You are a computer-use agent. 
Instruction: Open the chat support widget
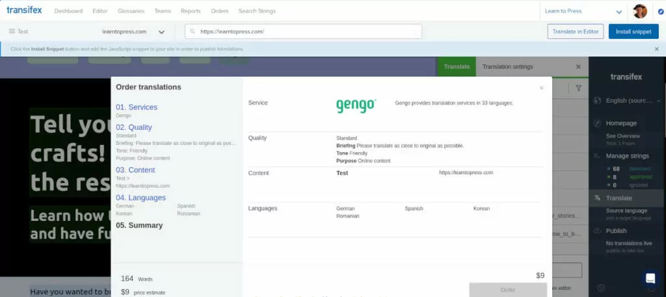pyautogui.click(x=650, y=278)
